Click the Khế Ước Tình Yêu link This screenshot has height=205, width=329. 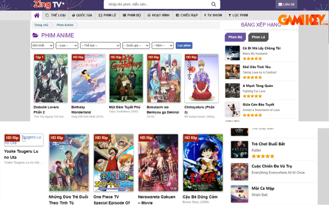point(257,67)
